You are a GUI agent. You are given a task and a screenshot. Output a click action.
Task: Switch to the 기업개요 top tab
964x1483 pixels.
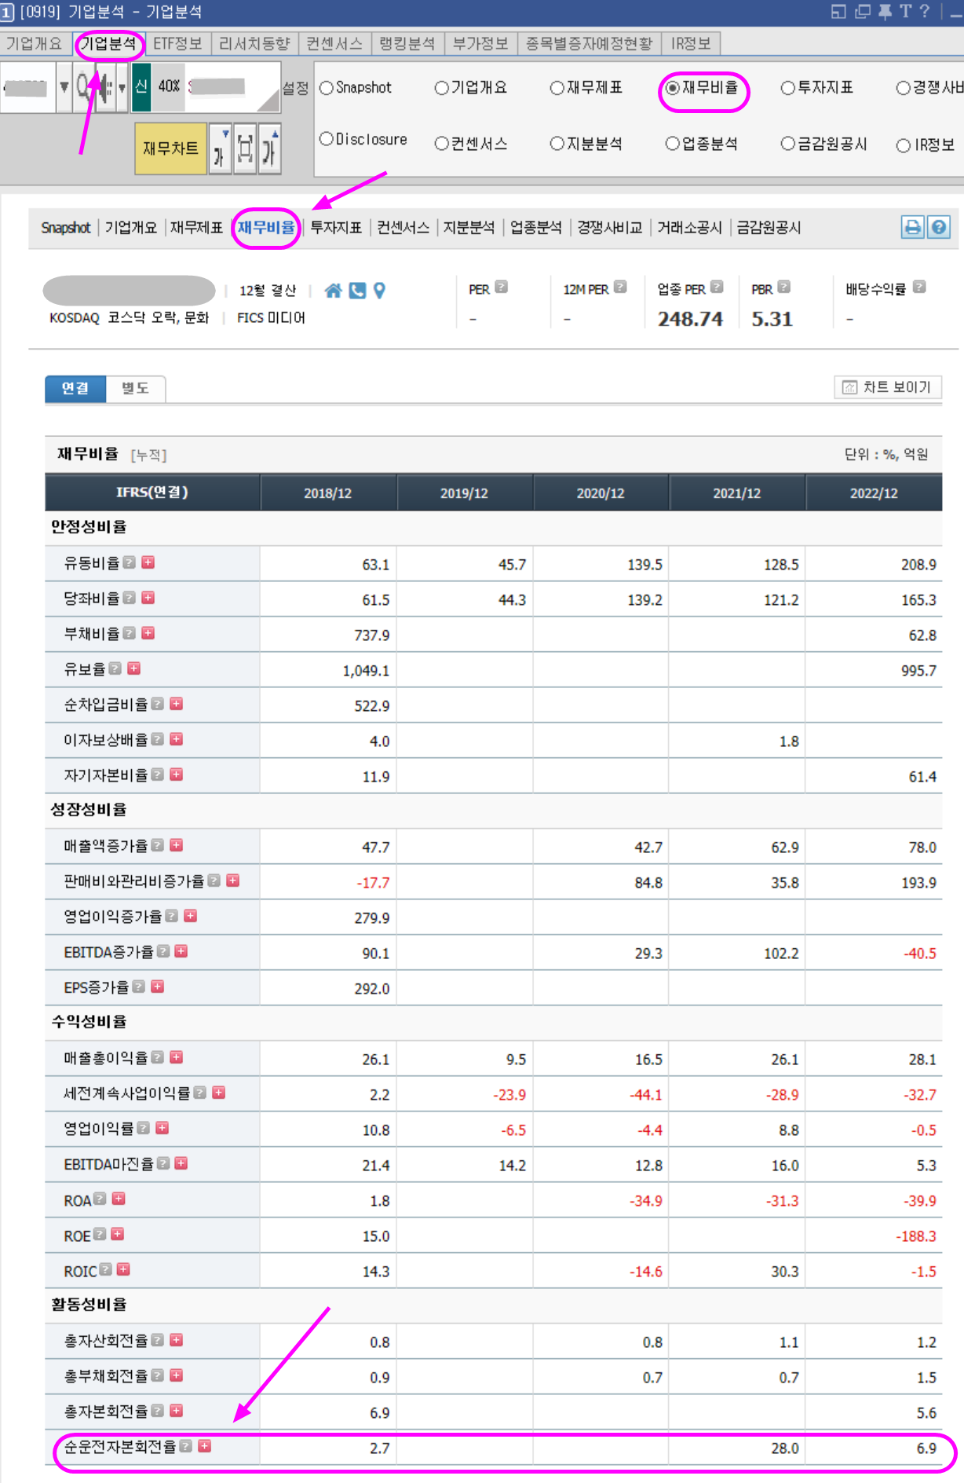pyautogui.click(x=35, y=44)
